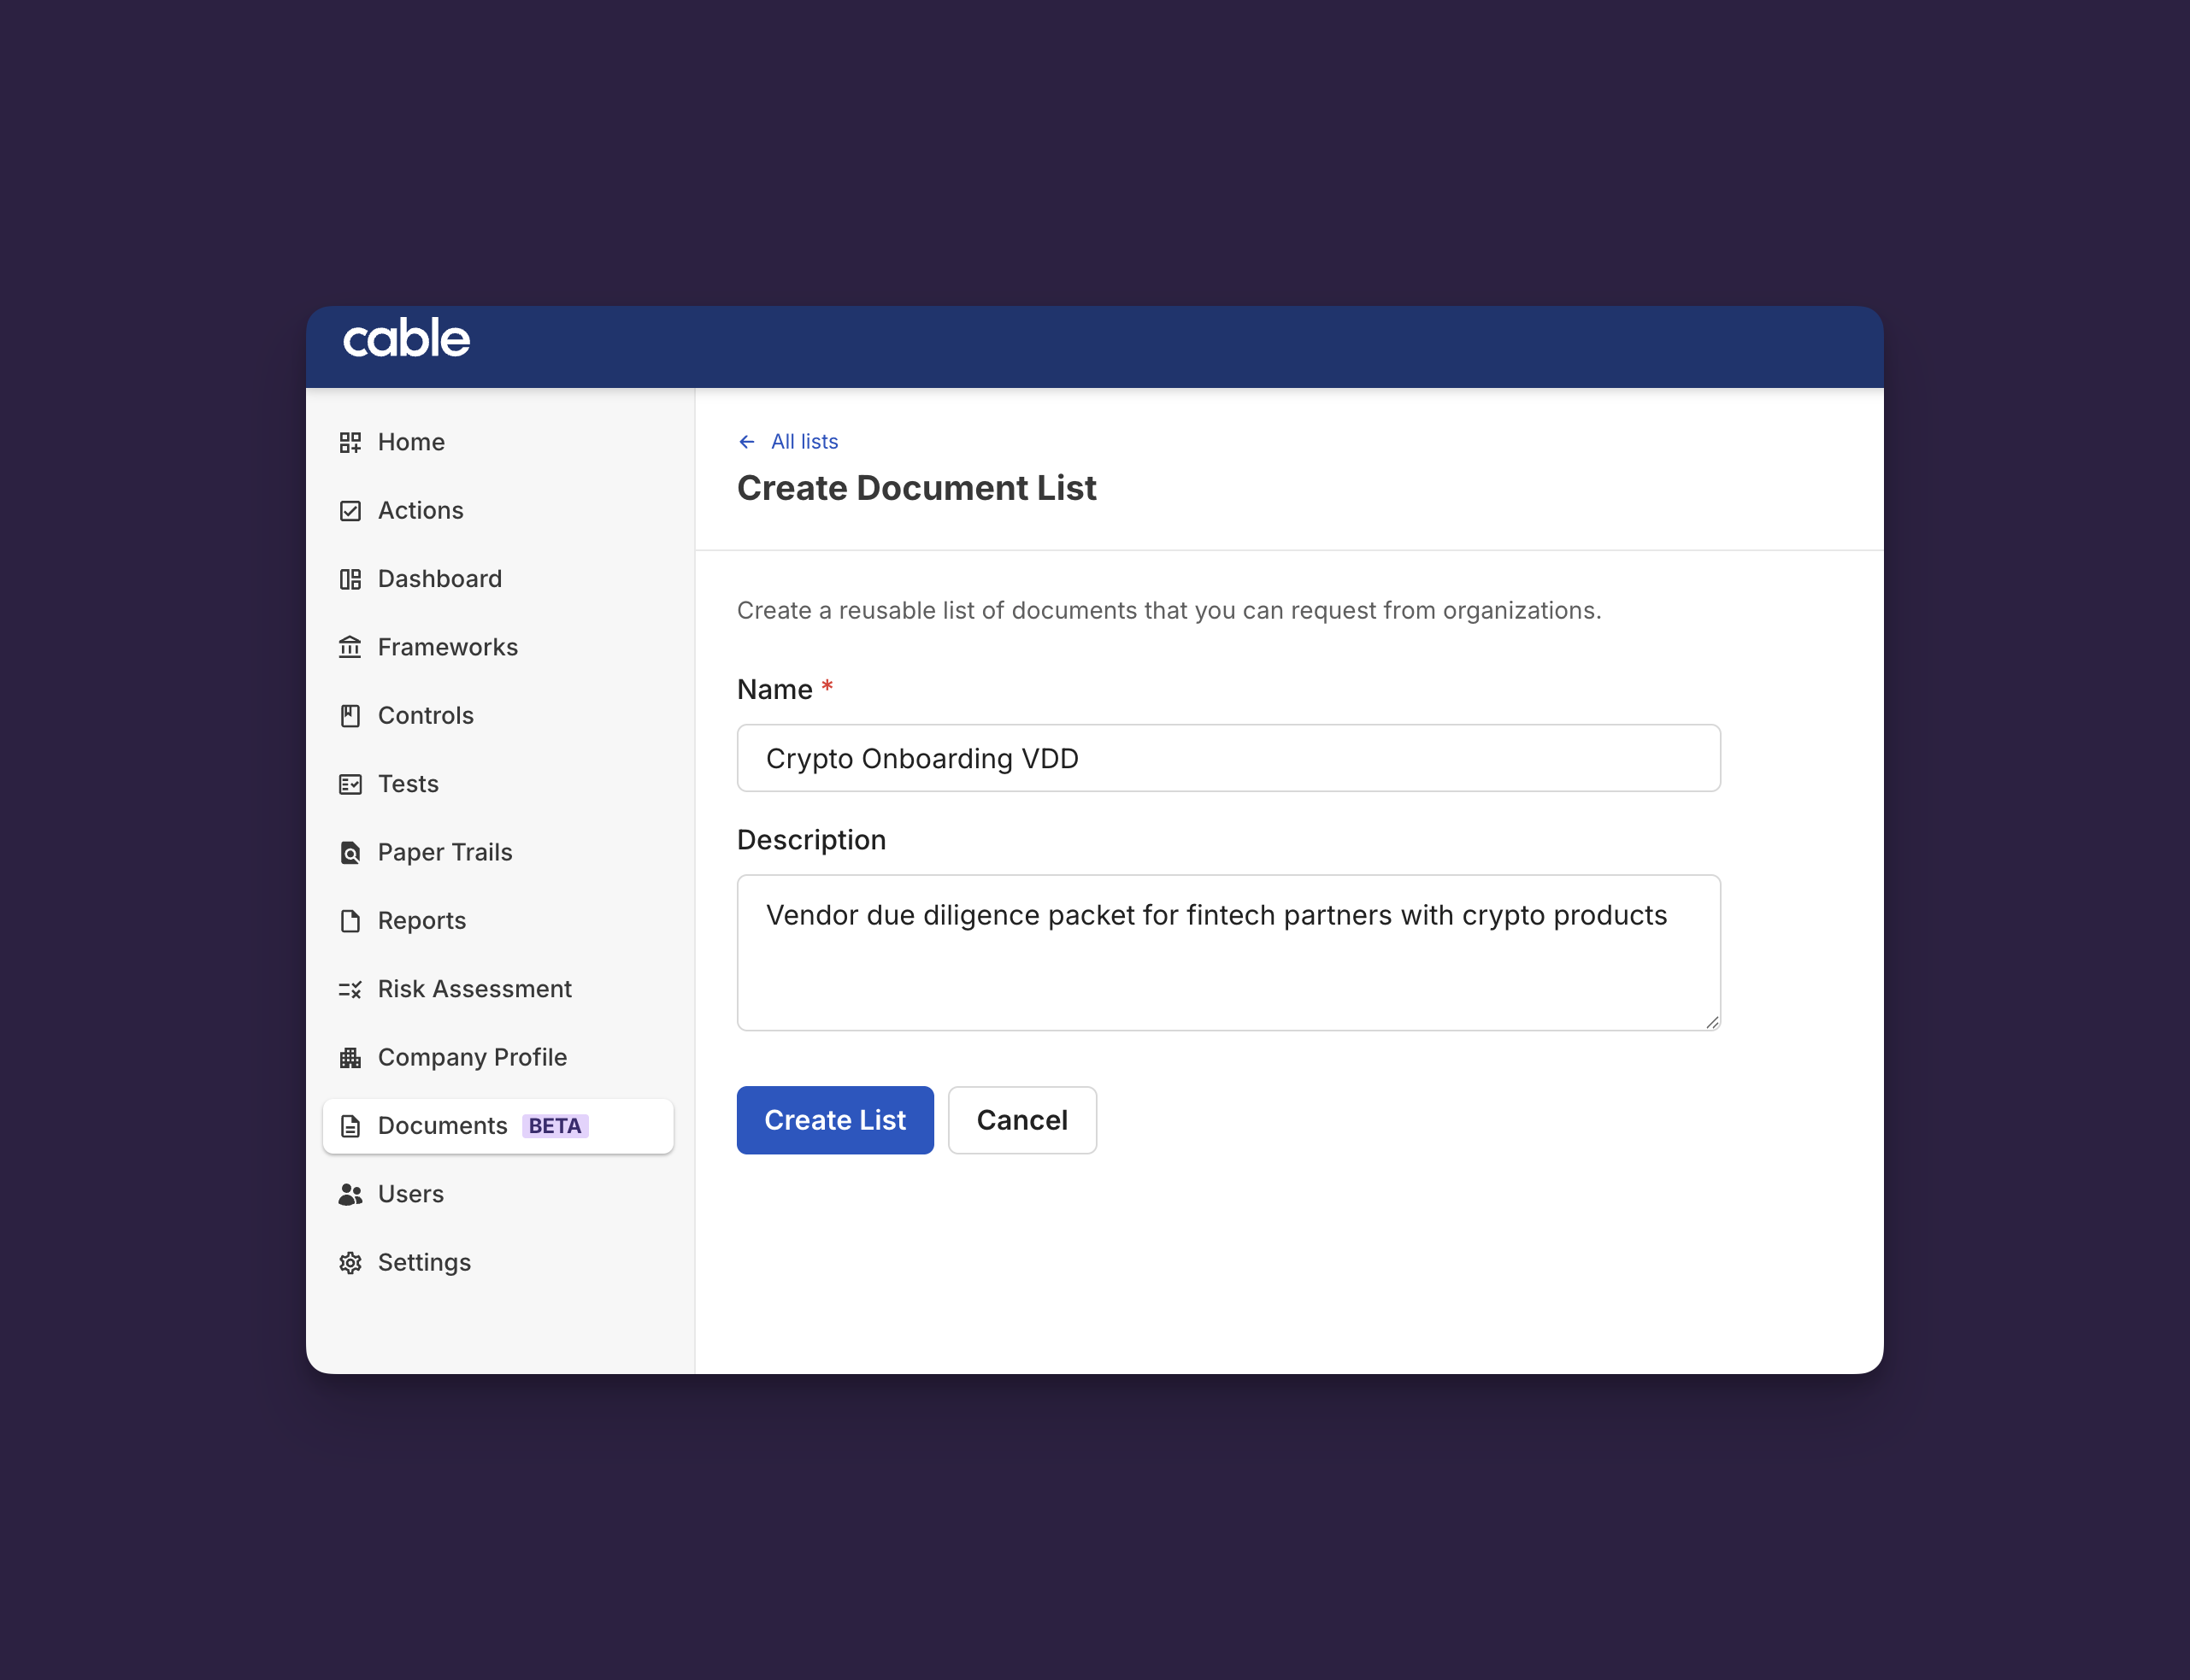Open the Reports menu item
Image resolution: width=2190 pixels, height=1680 pixels.
(421, 921)
